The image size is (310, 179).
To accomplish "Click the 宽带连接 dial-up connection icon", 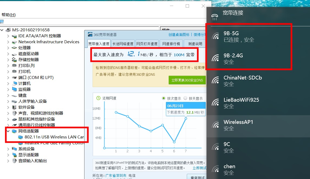I will (x=215, y=17).
